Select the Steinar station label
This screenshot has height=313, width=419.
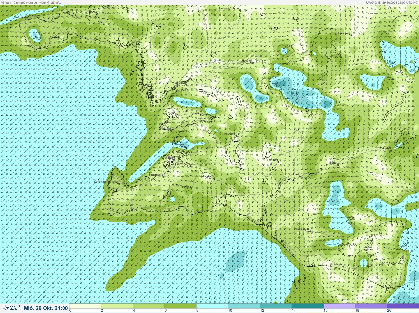pyautogui.click(x=338, y=264)
